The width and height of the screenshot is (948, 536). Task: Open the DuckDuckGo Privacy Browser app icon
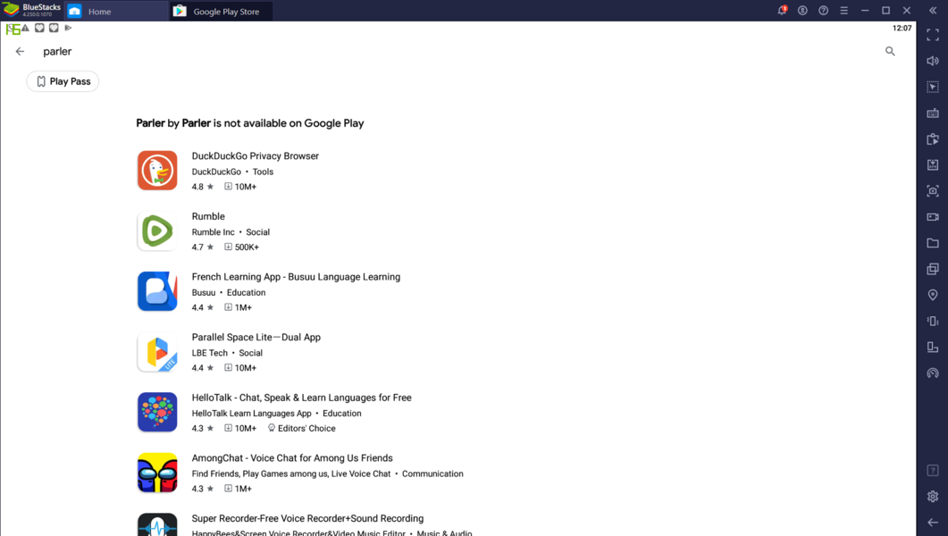tap(157, 171)
